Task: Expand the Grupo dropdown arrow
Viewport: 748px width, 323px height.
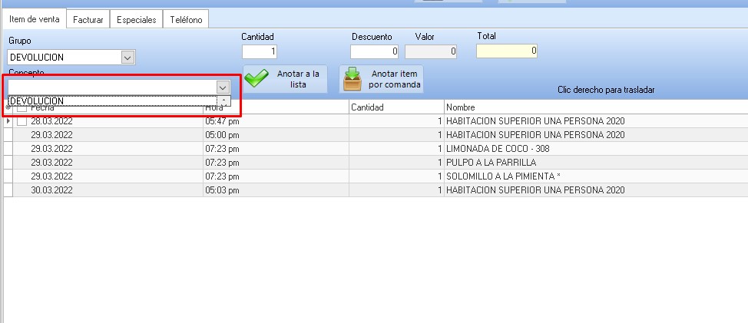Action: pos(127,57)
